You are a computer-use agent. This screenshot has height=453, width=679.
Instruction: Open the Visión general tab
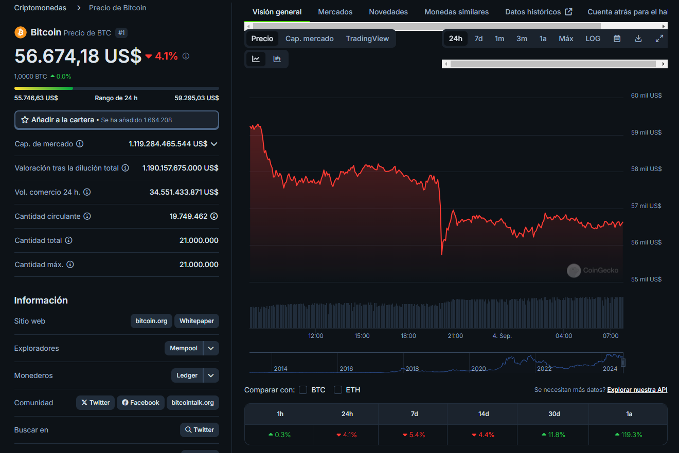click(277, 12)
